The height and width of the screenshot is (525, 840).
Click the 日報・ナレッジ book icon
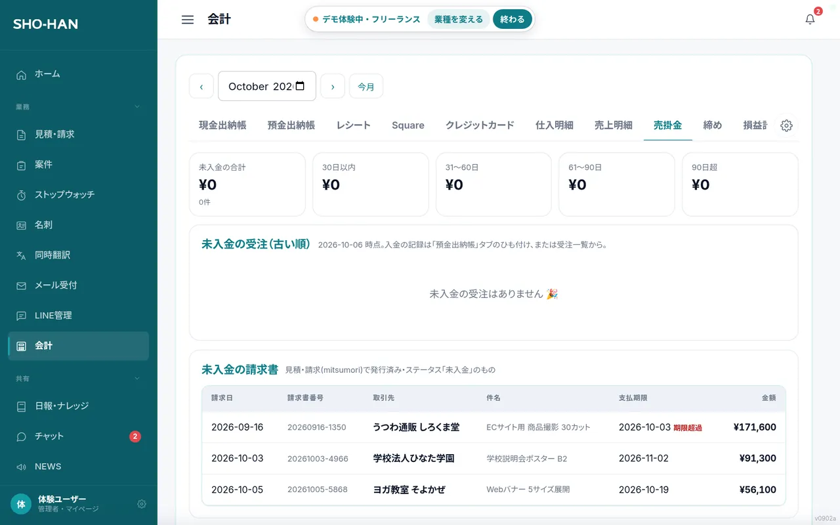click(22, 407)
